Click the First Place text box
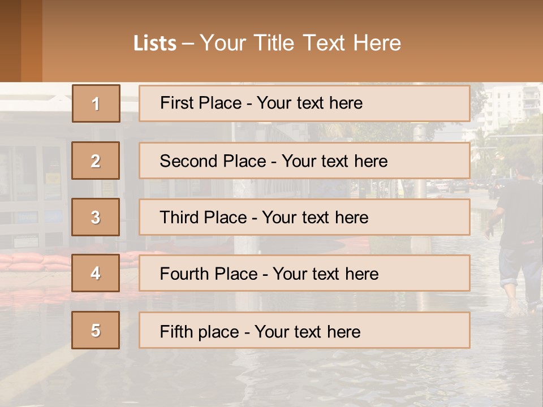This screenshot has height=407, width=543. tap(304, 103)
